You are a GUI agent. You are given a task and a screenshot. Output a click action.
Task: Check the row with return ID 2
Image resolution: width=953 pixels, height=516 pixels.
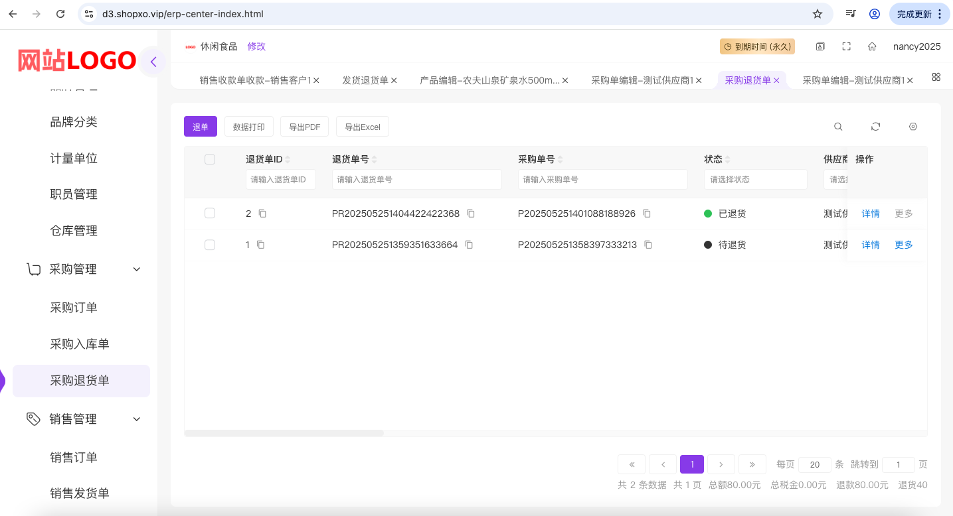[x=210, y=213]
